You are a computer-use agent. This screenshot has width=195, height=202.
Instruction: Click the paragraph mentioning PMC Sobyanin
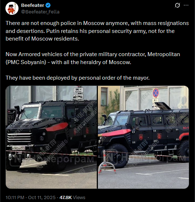tap(93, 58)
